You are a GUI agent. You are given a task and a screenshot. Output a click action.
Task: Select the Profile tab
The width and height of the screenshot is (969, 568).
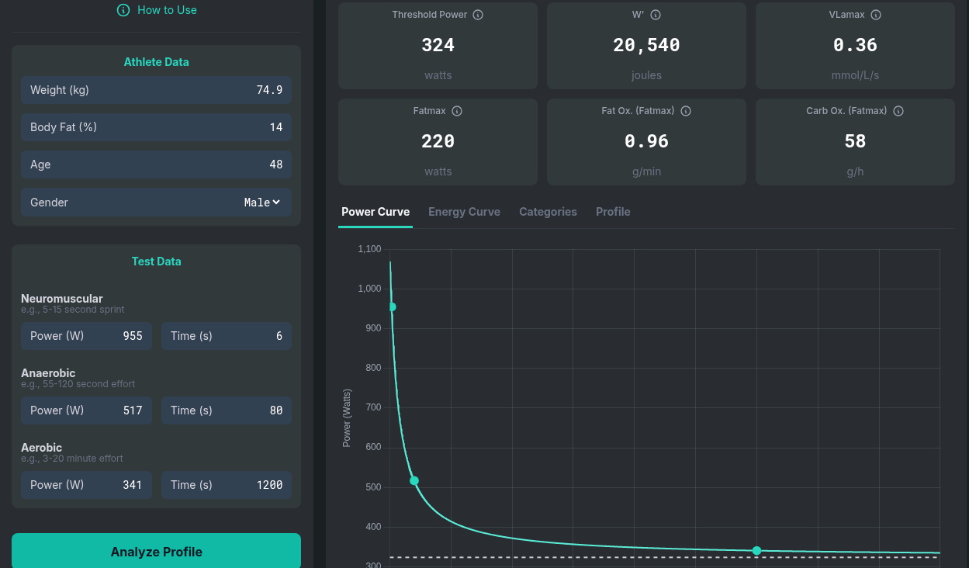[x=613, y=212]
